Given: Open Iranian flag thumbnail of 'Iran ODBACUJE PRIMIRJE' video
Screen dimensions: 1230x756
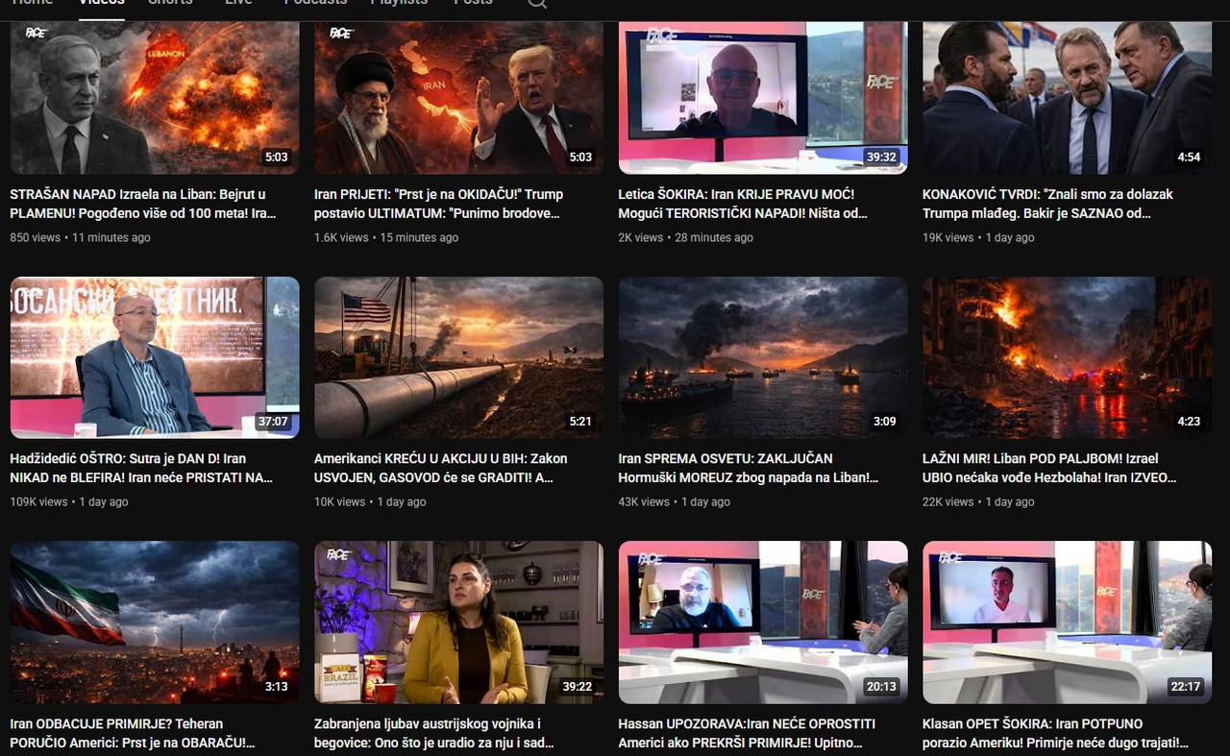Looking at the screenshot, I should (155, 622).
